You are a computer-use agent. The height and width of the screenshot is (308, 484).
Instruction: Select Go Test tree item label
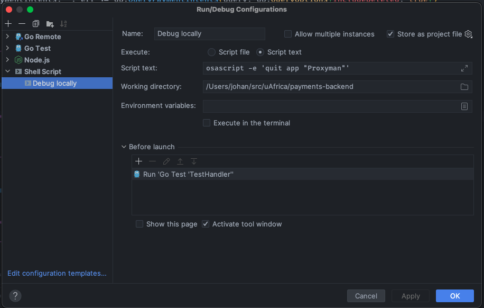coord(38,49)
